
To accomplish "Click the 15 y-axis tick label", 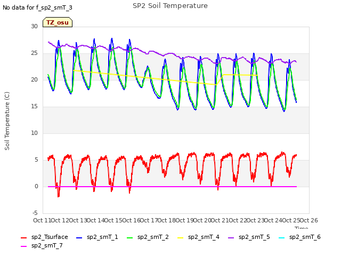I will [34, 107].
